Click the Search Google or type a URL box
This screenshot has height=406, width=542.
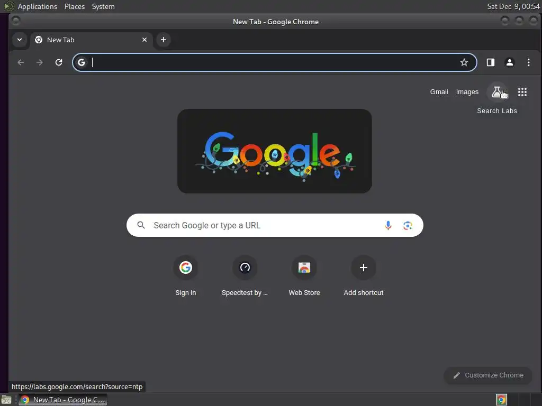coord(275,225)
